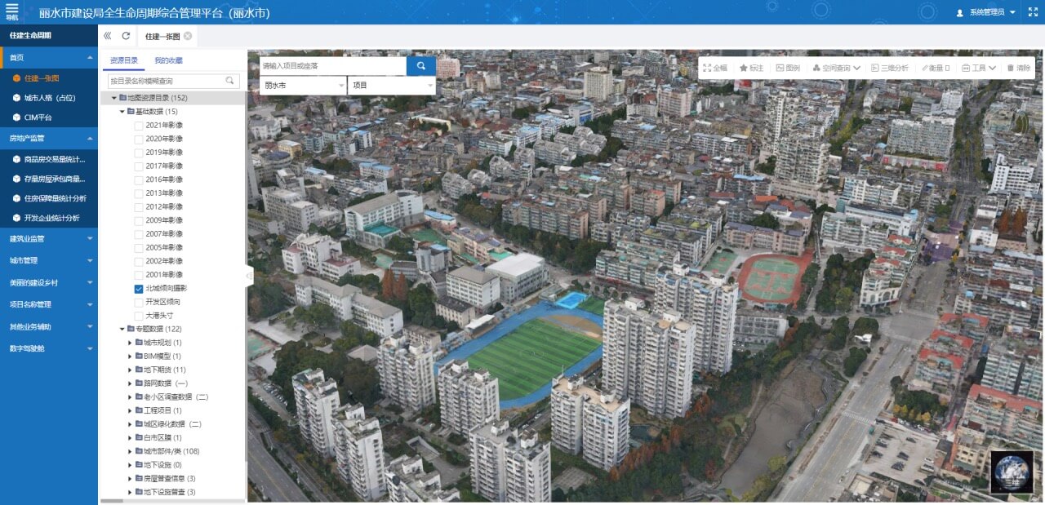Viewport: 1045px width, 505px height.
Task: Expand the 城市管理 sidebar section
Action: pos(49,260)
